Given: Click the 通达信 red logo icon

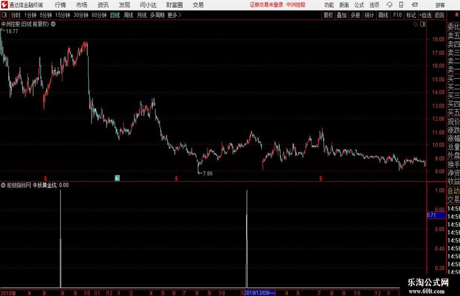Looking at the screenshot, I should 4,5.
